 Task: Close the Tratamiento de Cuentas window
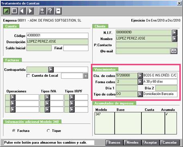179,3
